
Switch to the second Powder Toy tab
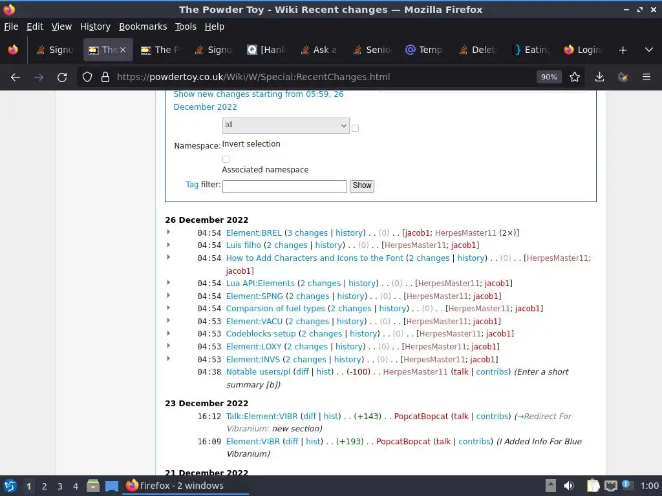point(160,50)
